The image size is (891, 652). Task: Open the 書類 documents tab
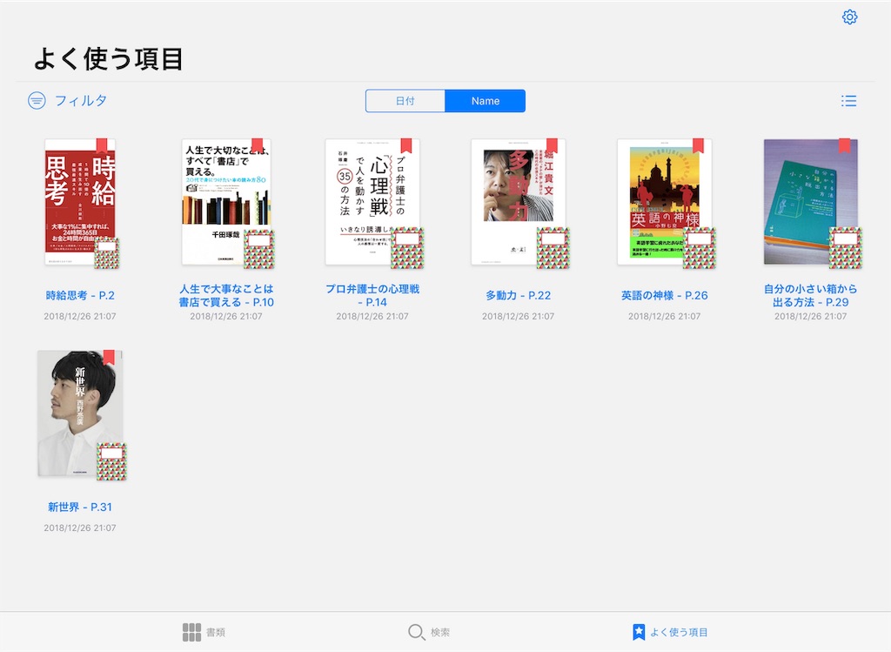tap(204, 632)
